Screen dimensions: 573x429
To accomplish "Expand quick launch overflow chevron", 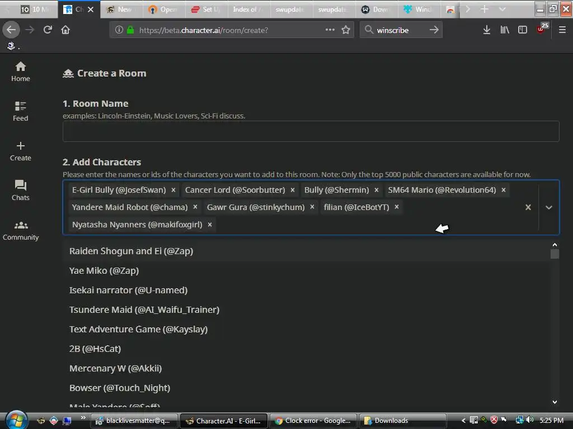I will pos(83,418).
